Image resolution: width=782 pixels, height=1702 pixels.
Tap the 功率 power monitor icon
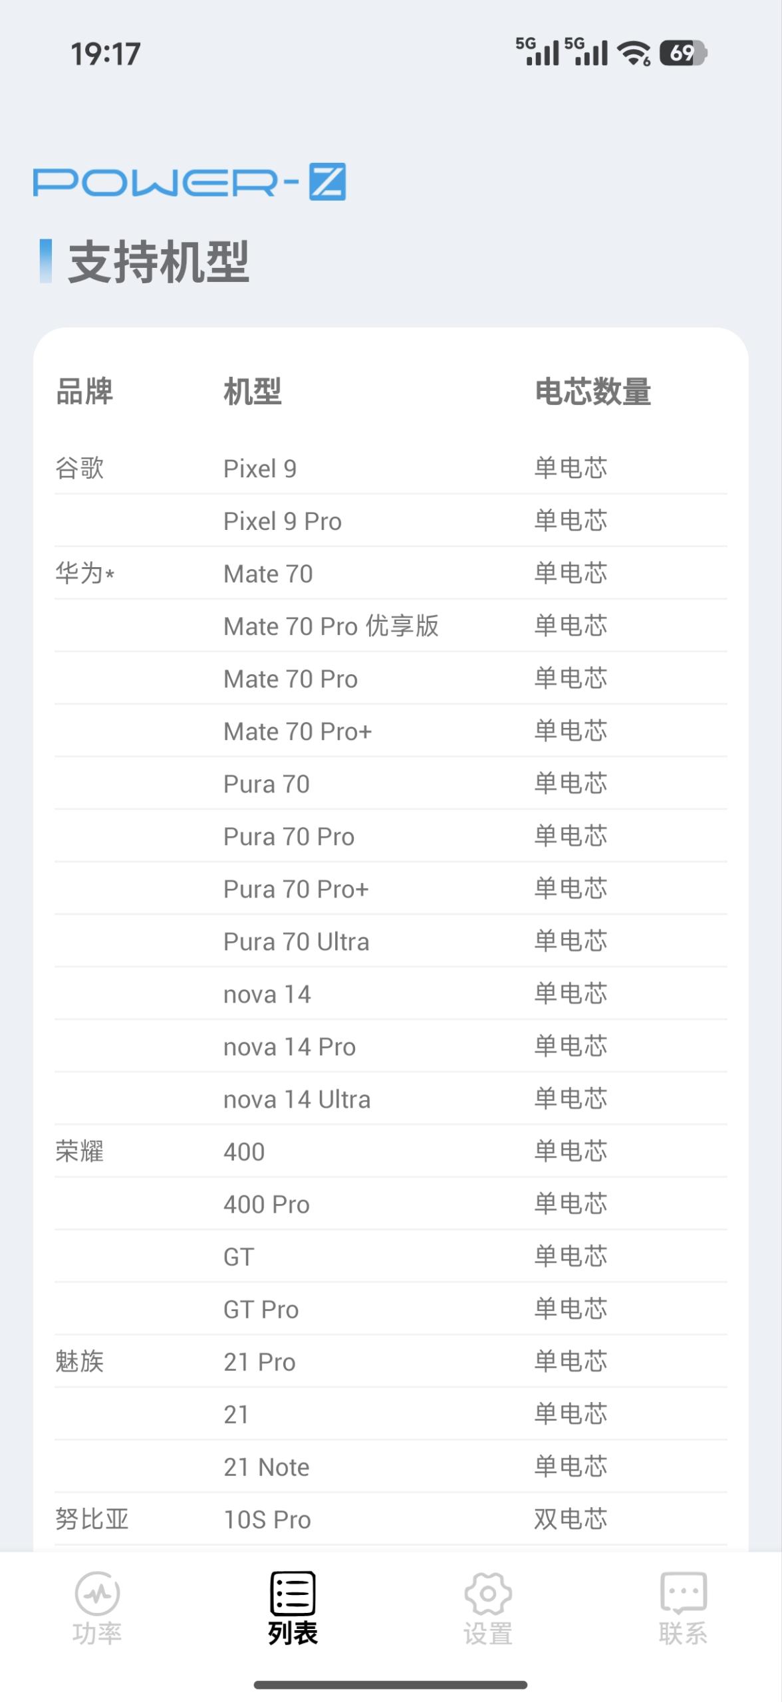97,1593
